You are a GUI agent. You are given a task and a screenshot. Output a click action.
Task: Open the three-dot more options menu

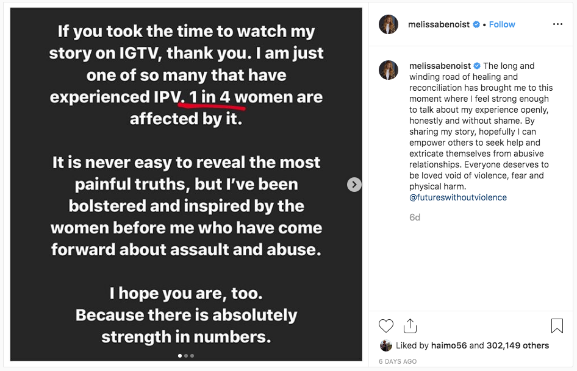click(557, 24)
